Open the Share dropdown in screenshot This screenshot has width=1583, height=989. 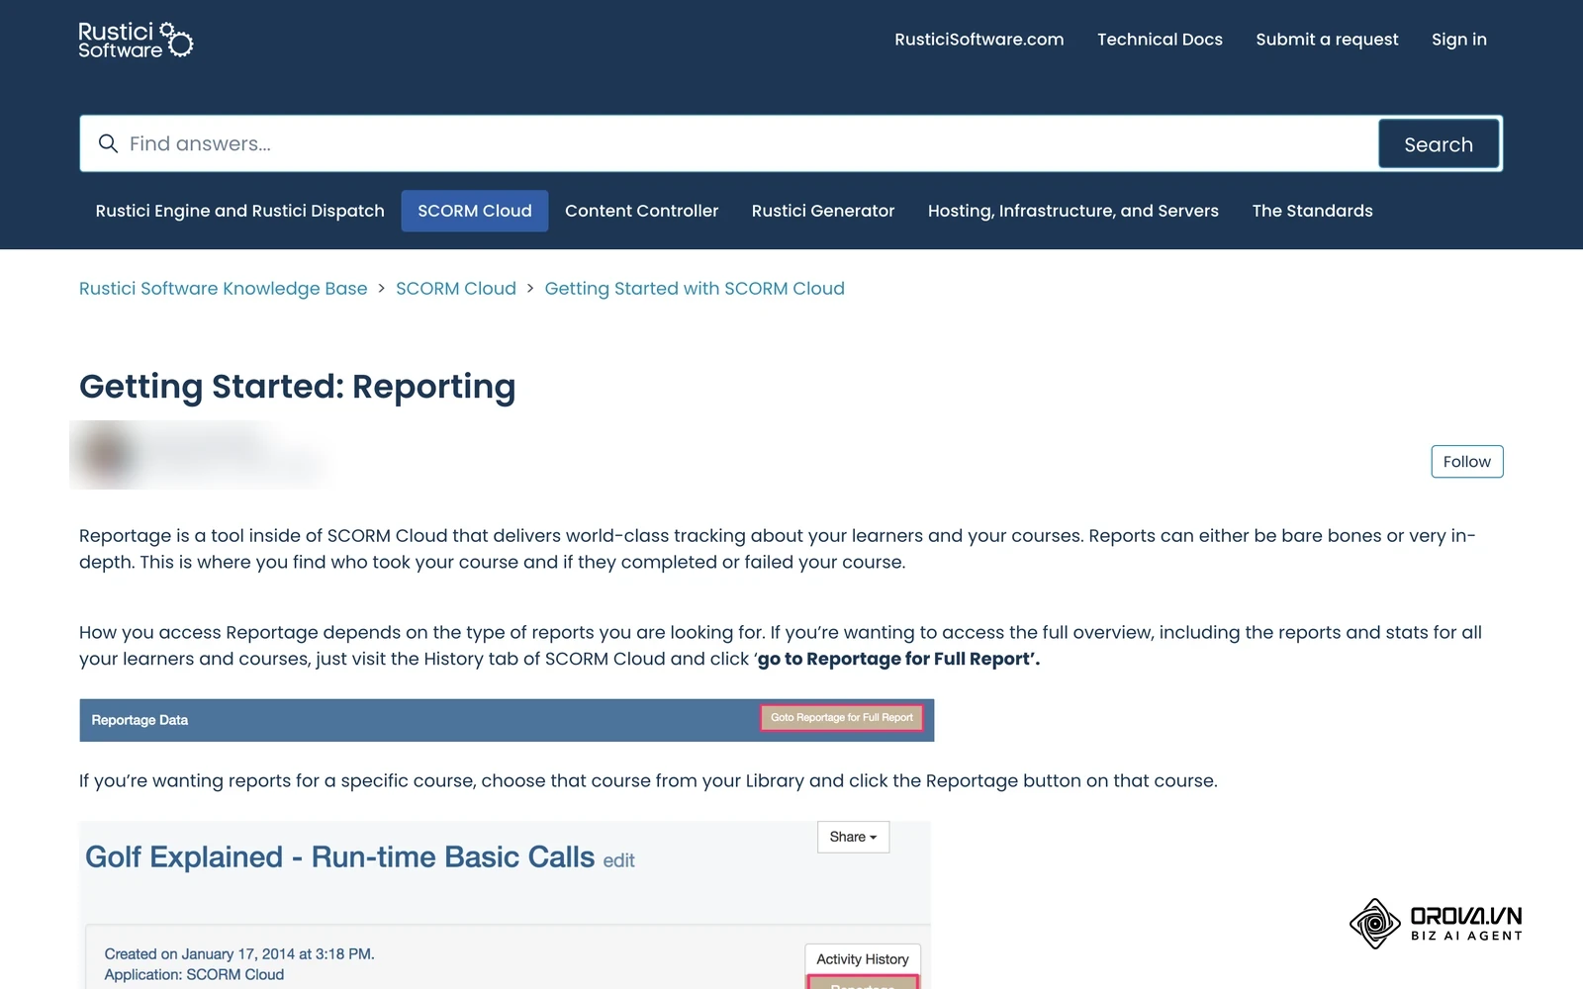pos(853,837)
